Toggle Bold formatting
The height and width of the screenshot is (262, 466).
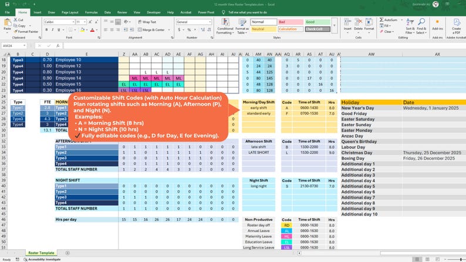[46, 30]
